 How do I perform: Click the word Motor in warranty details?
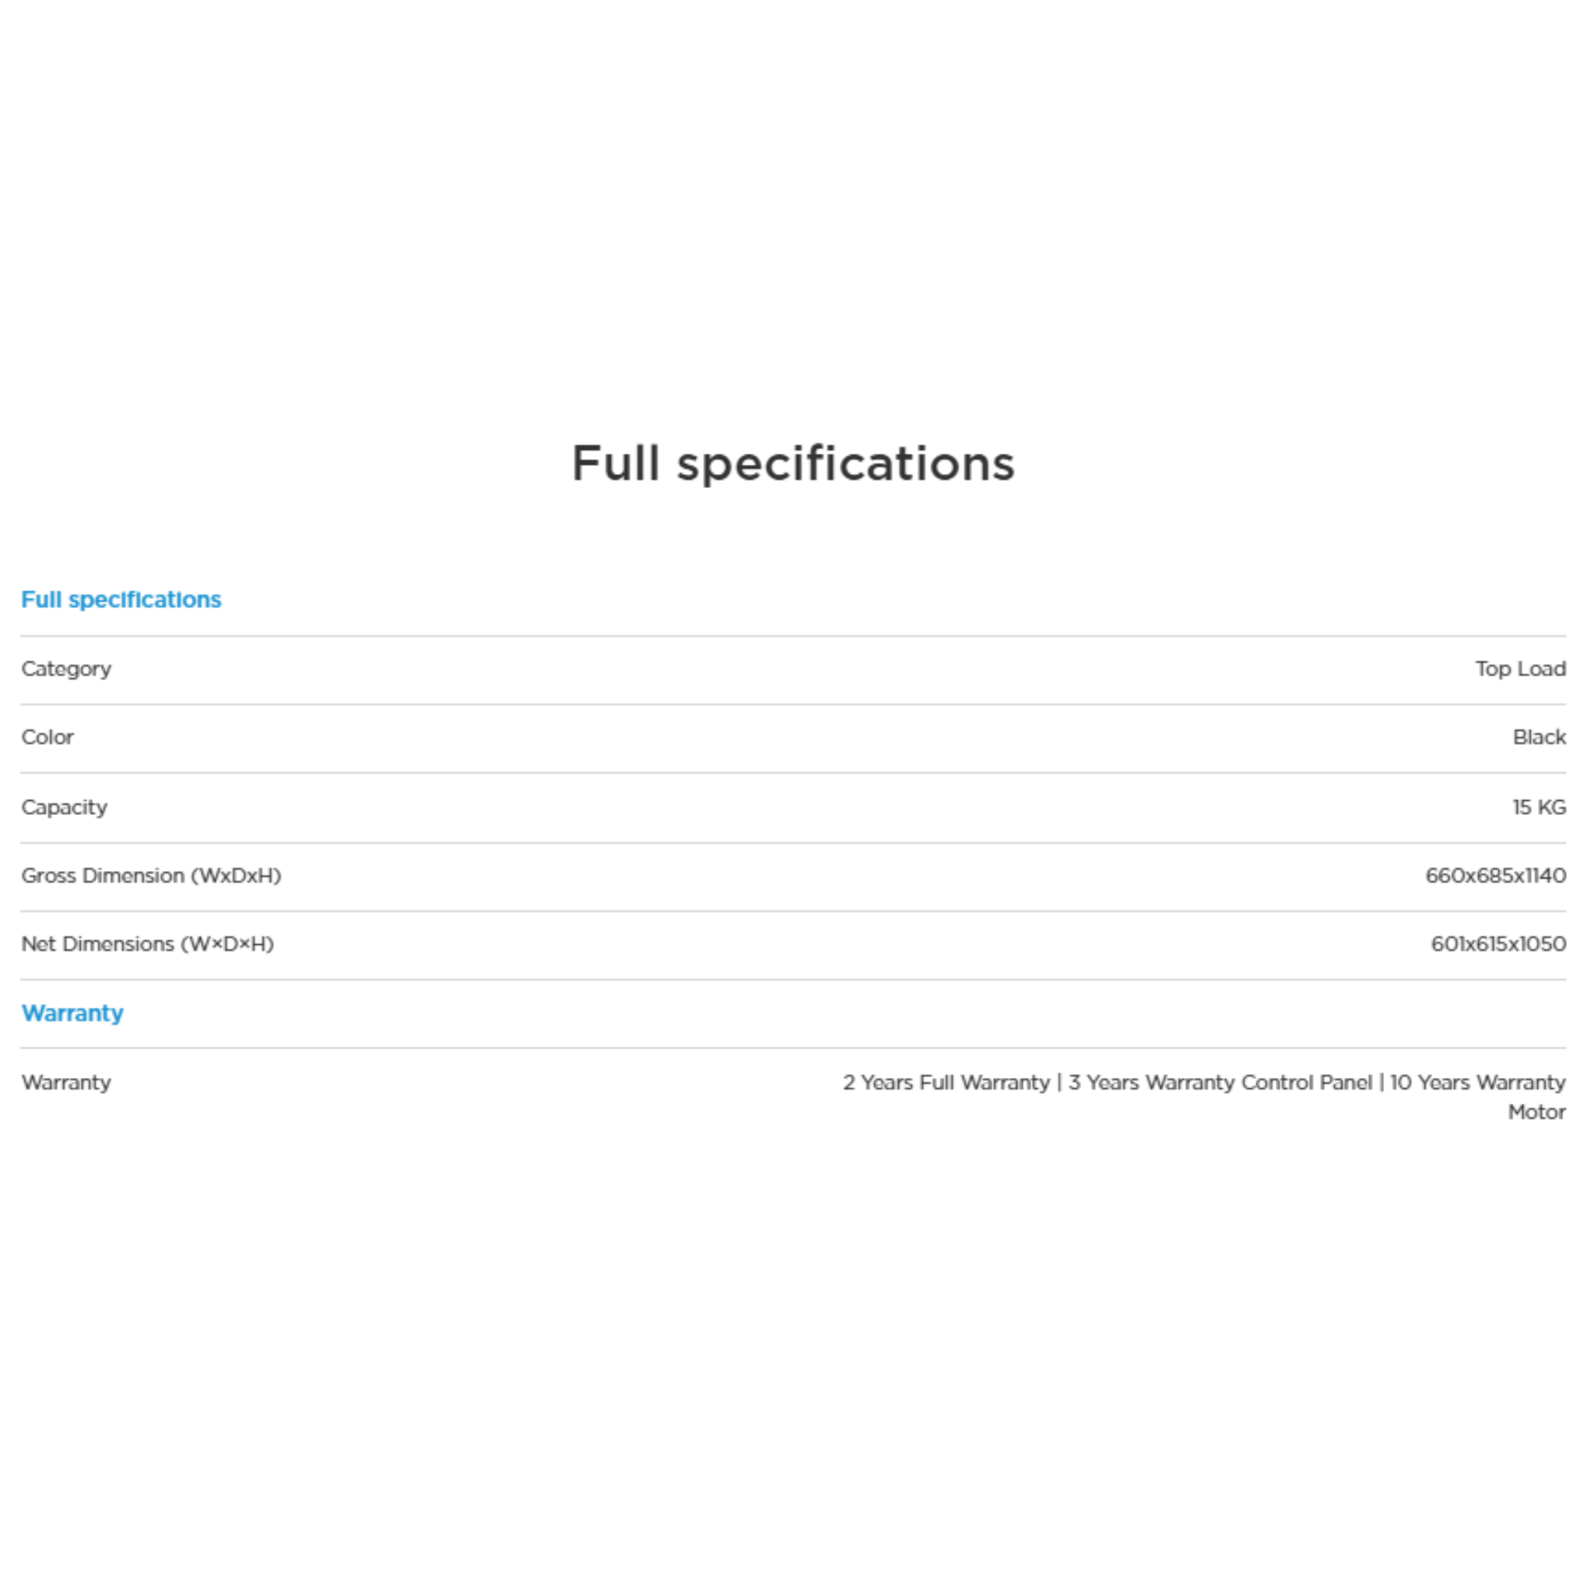(1536, 1112)
